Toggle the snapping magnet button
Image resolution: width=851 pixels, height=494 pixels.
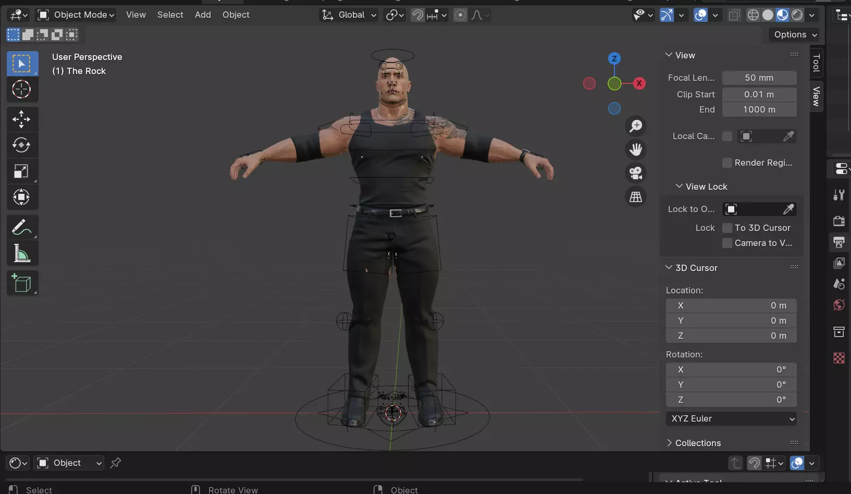click(x=417, y=15)
